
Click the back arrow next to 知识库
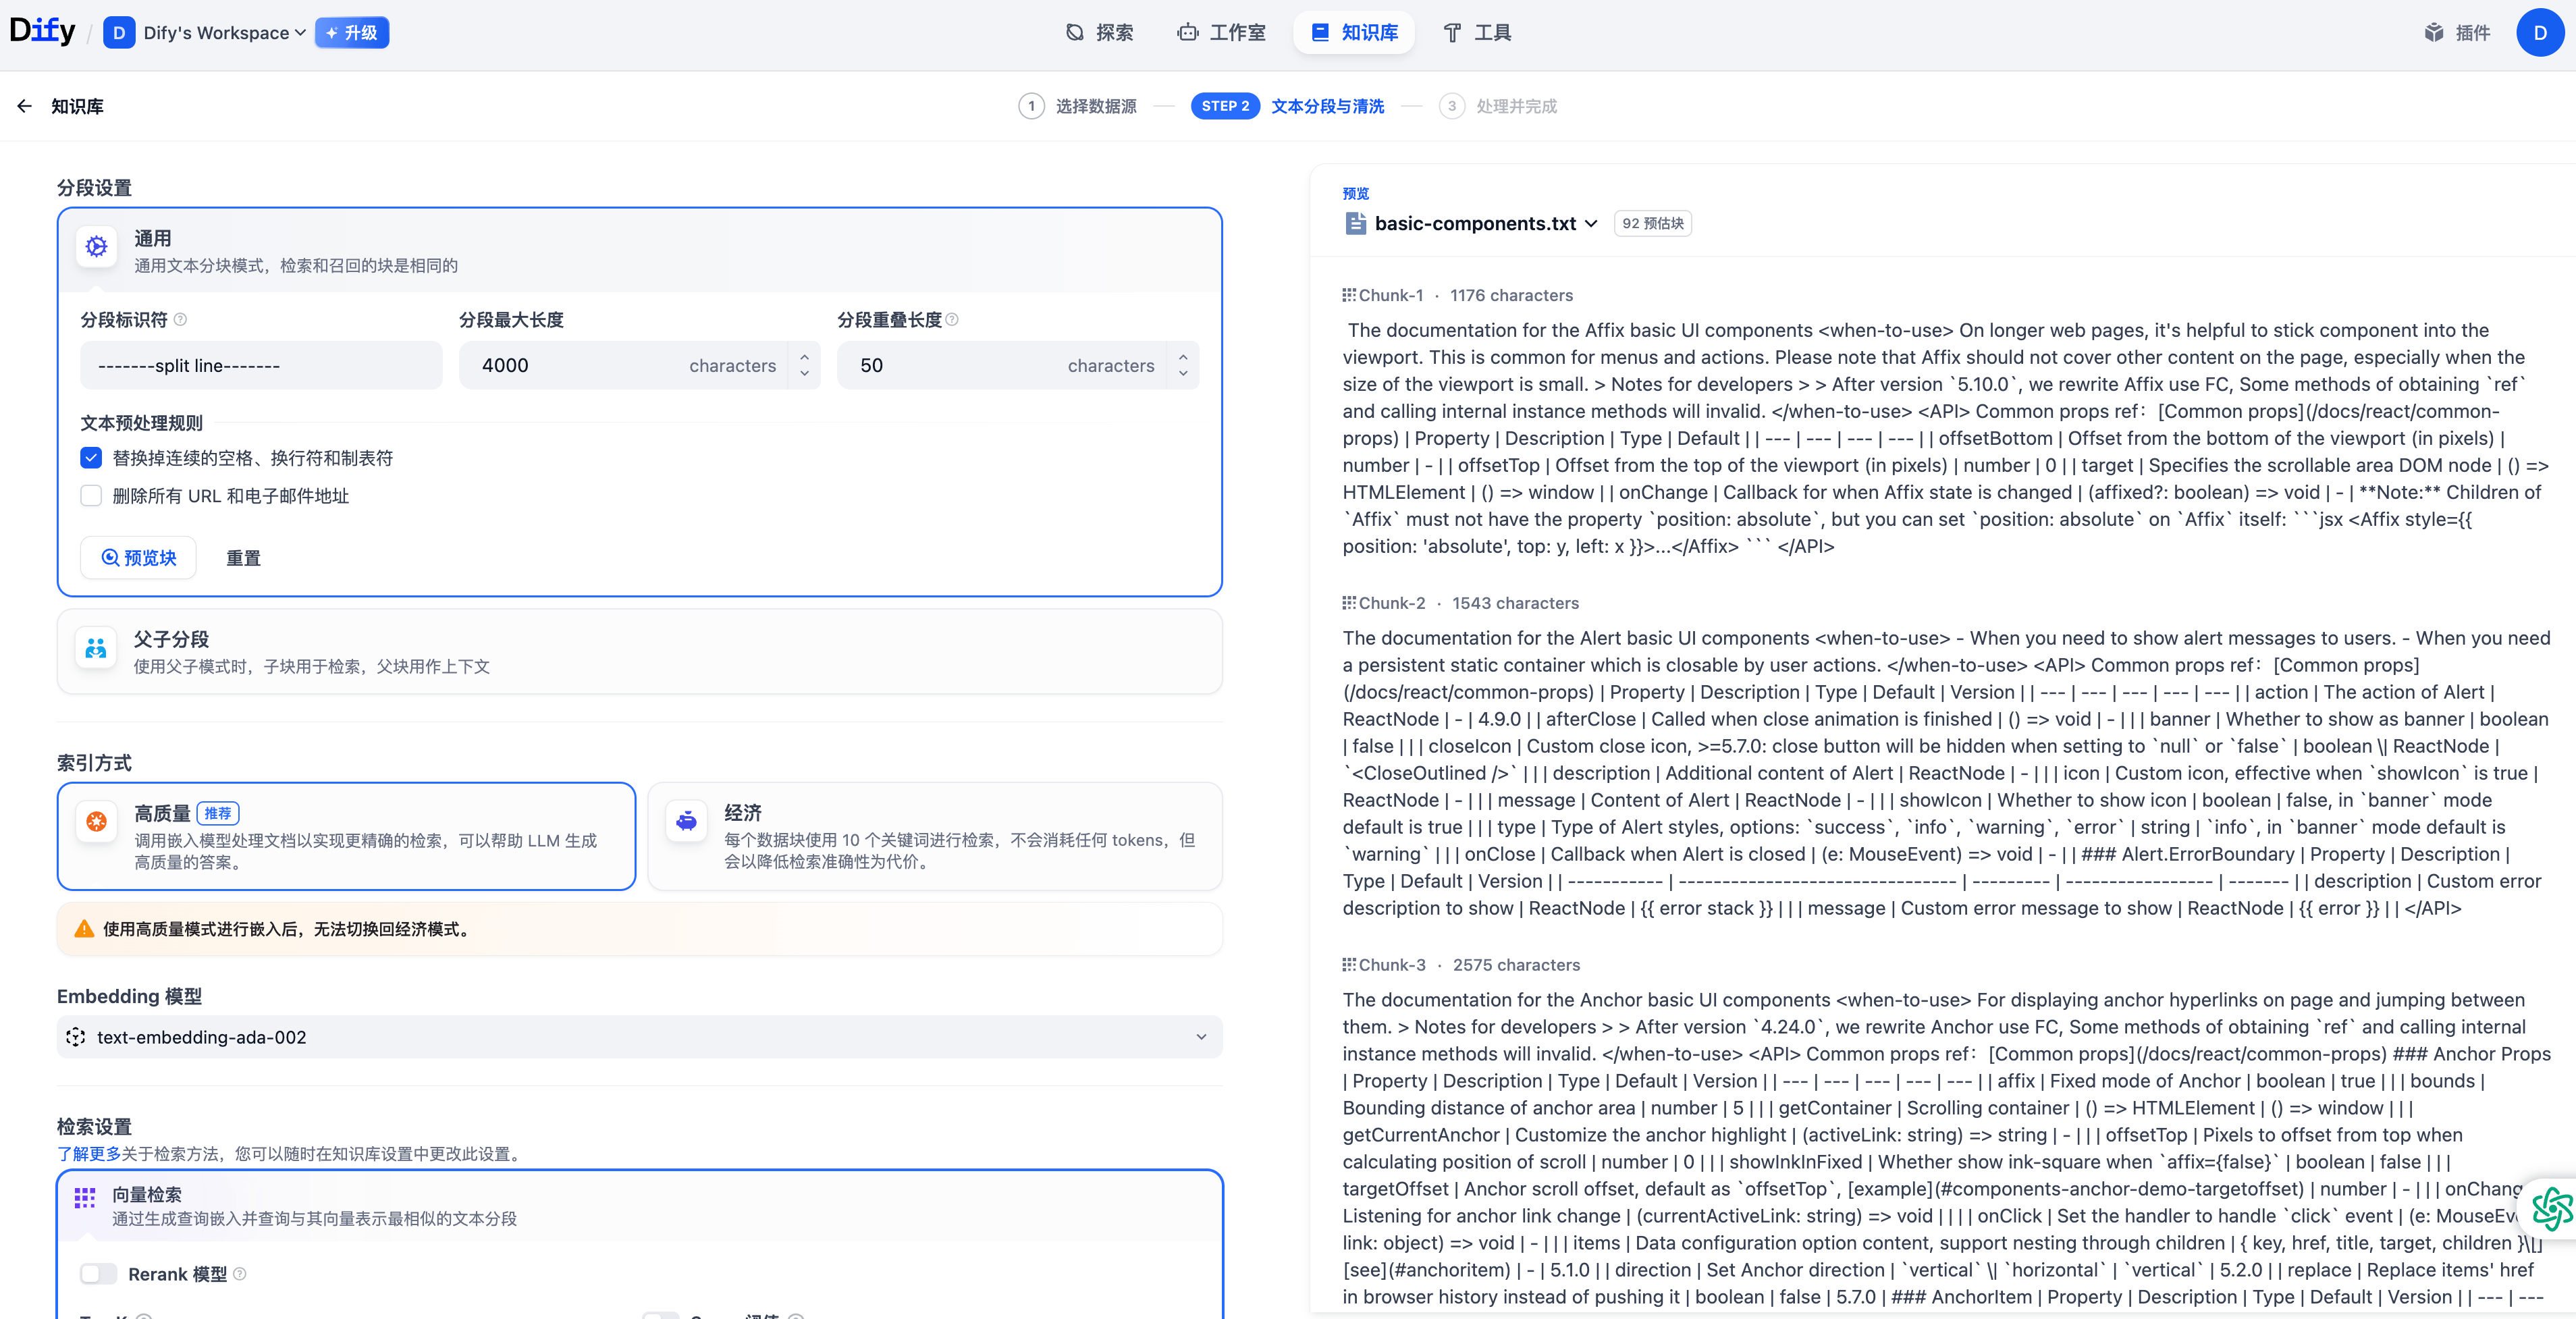(25, 106)
